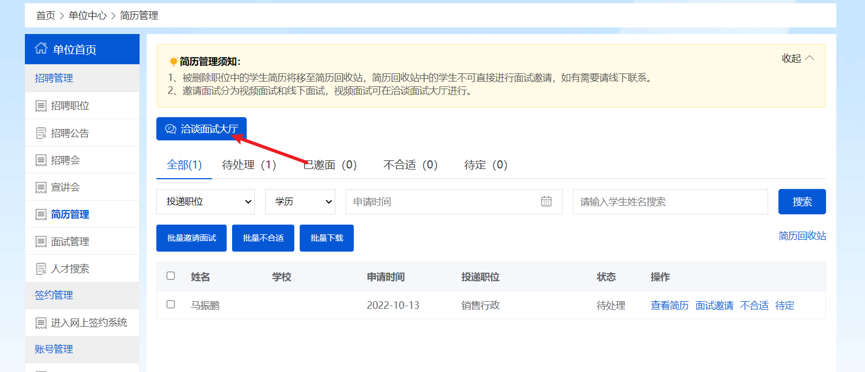Image resolution: width=865 pixels, height=372 pixels.
Task: Click the list icon next to 招聘职位
Action: point(41,106)
